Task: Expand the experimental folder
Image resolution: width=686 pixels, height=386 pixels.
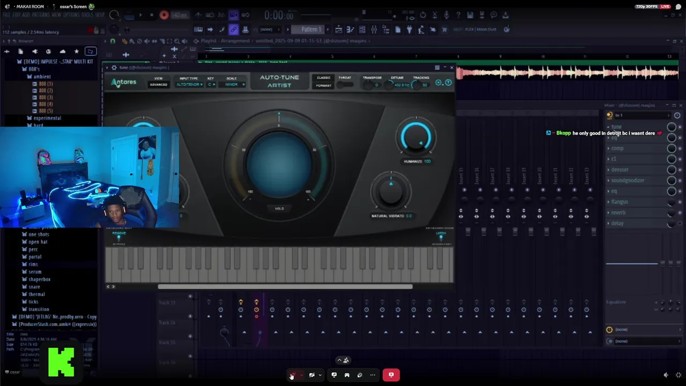Action: click(44, 118)
